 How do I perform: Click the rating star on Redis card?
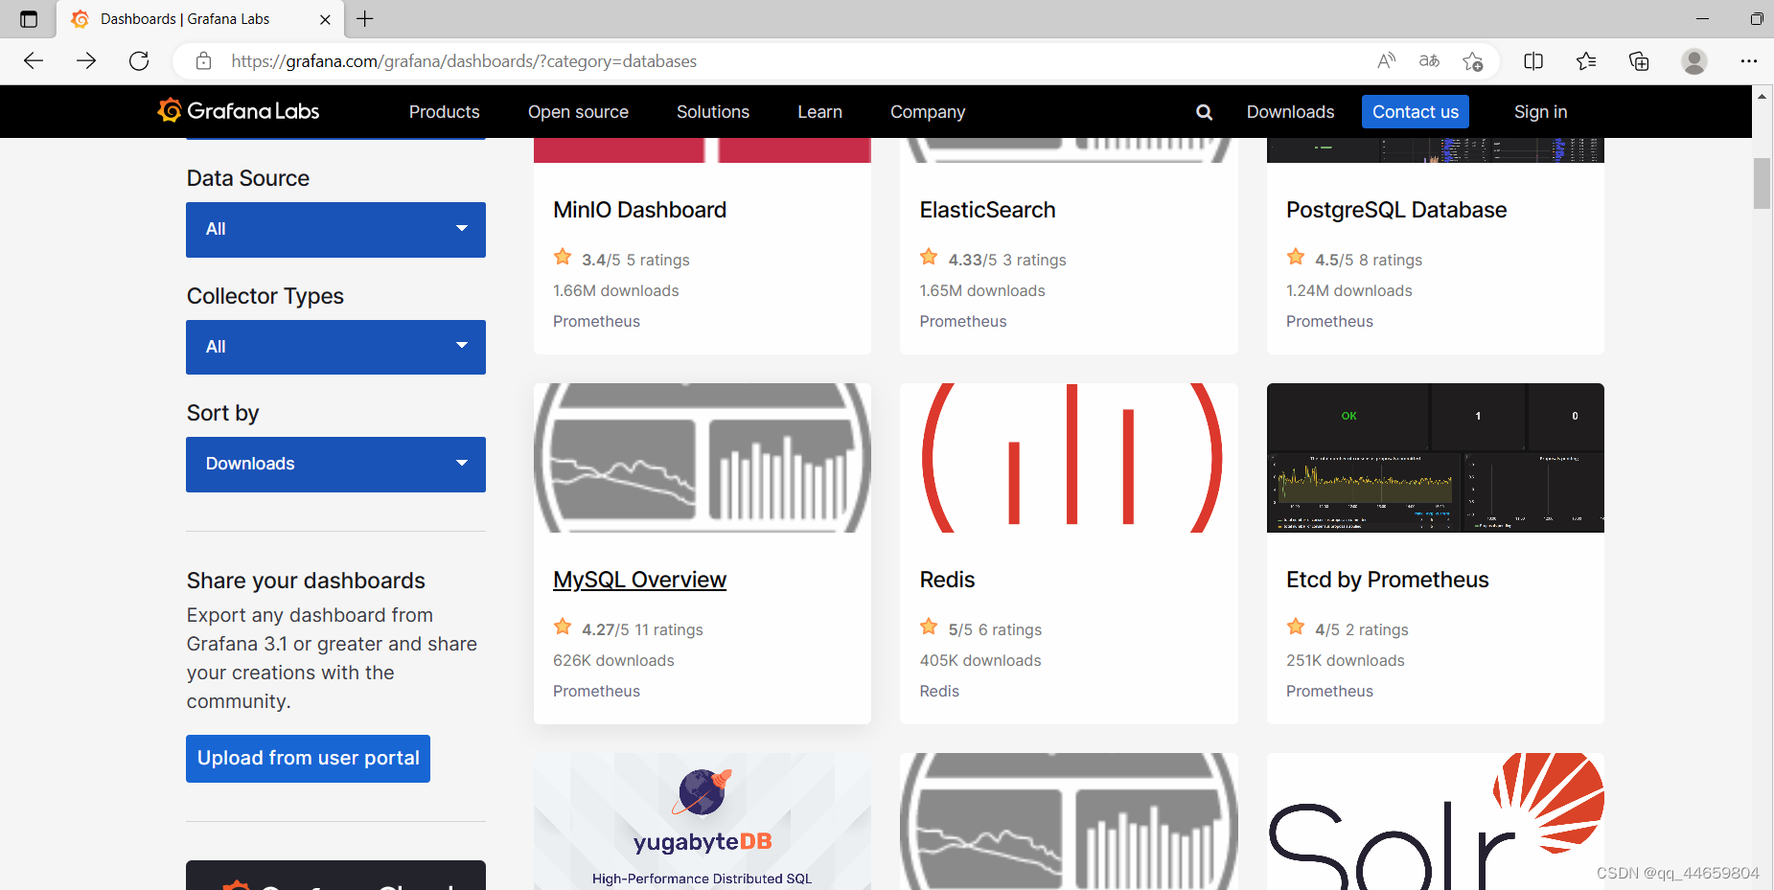click(929, 627)
